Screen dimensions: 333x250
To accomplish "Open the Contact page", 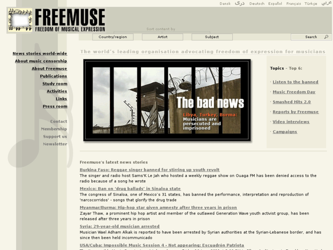I will (x=59, y=122).
